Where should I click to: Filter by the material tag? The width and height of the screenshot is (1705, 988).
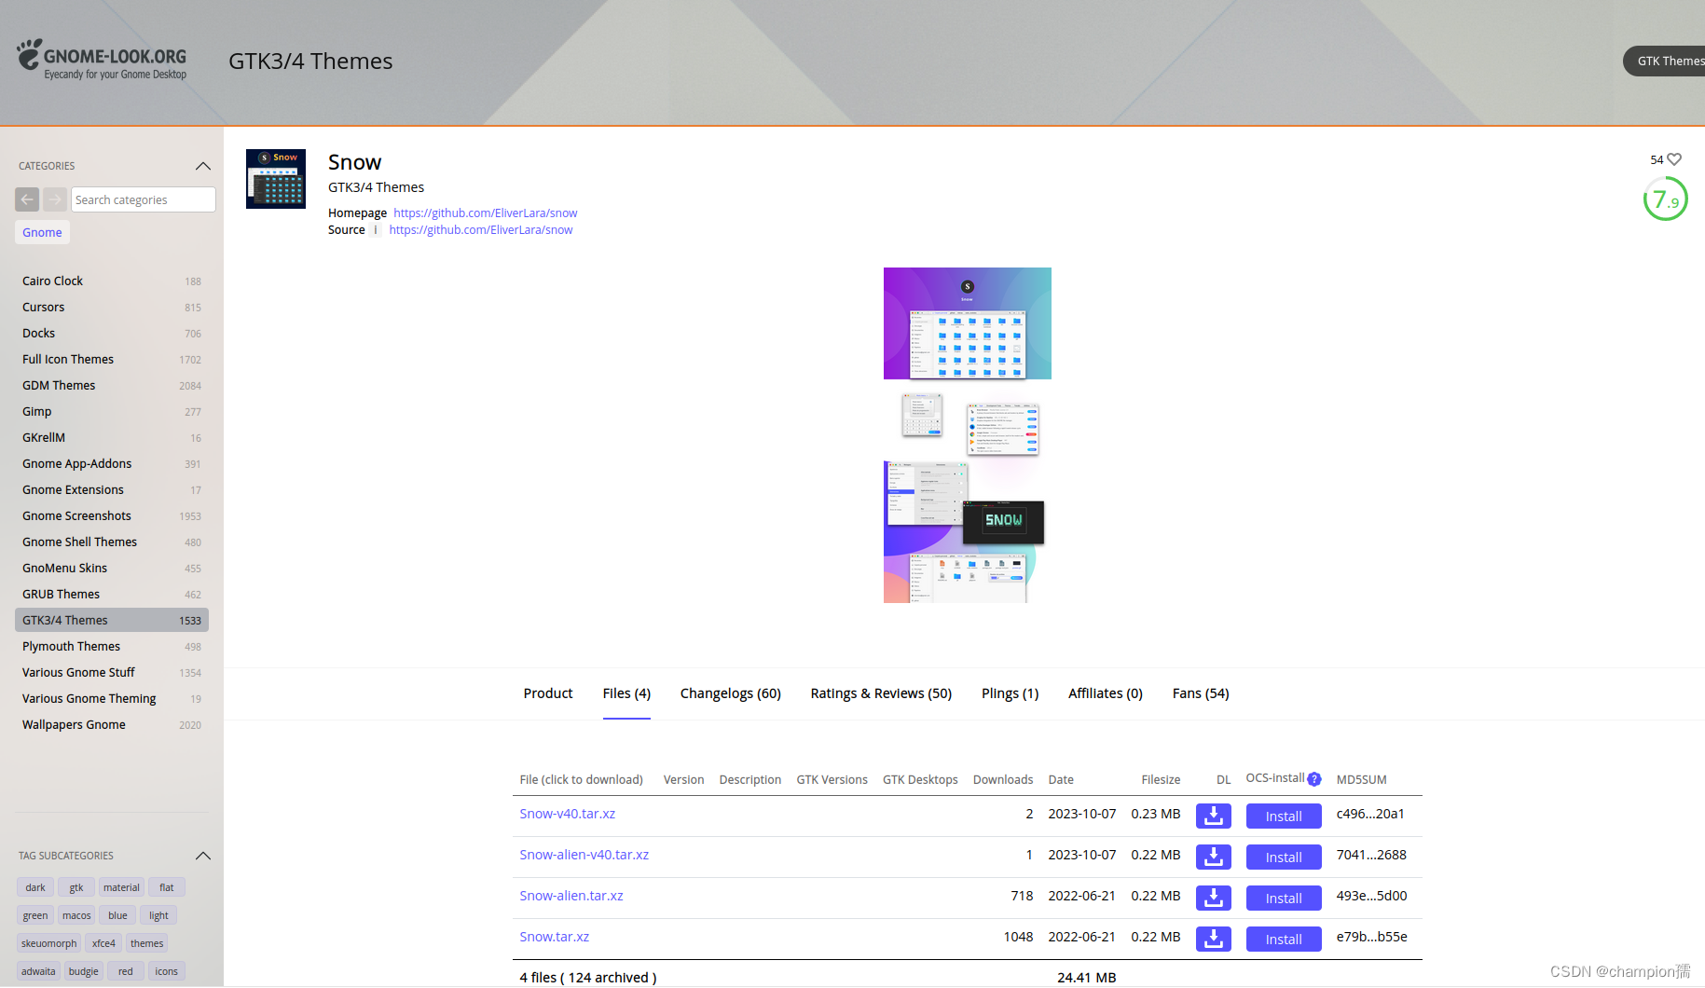pyautogui.click(x=121, y=887)
